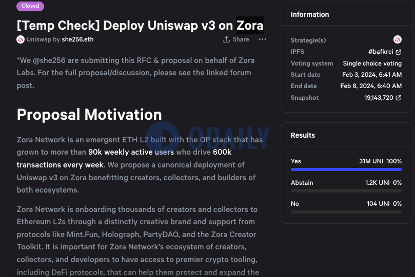Click the Strategies Uniswap icon
Viewport: 415px width, 277px height.
397,39
